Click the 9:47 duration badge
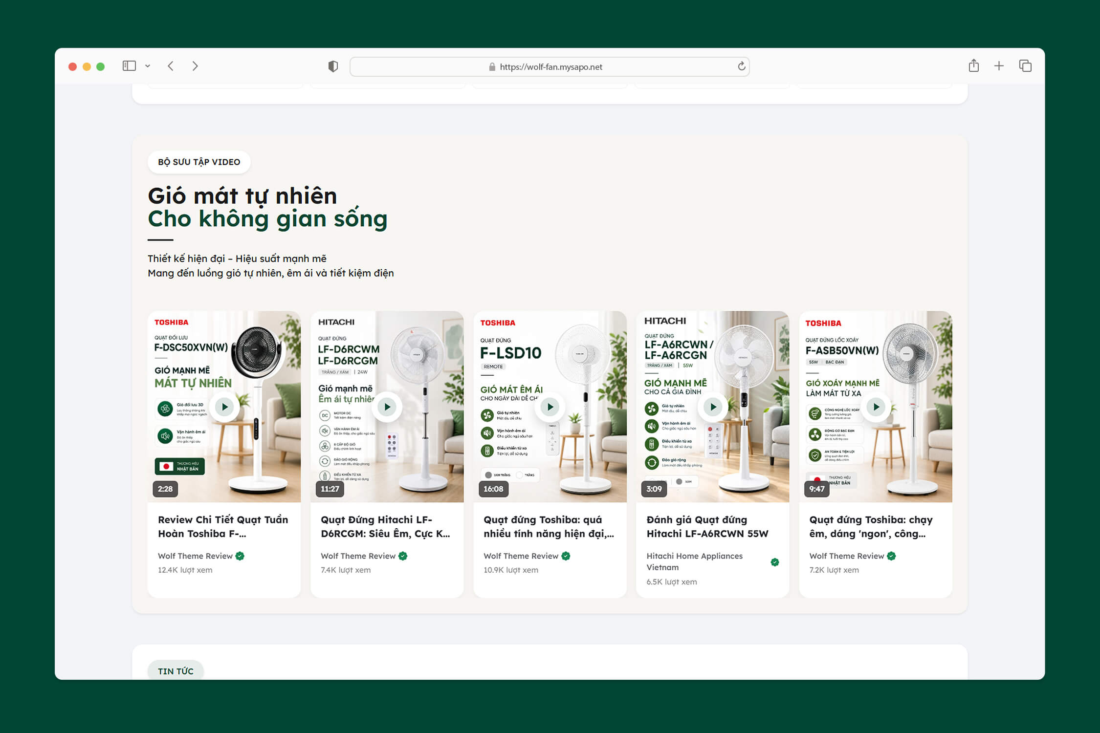 [x=817, y=489]
